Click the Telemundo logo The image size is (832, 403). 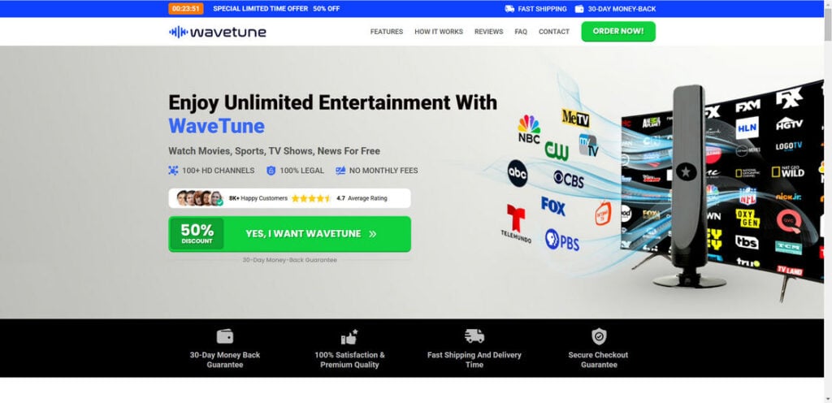516,223
